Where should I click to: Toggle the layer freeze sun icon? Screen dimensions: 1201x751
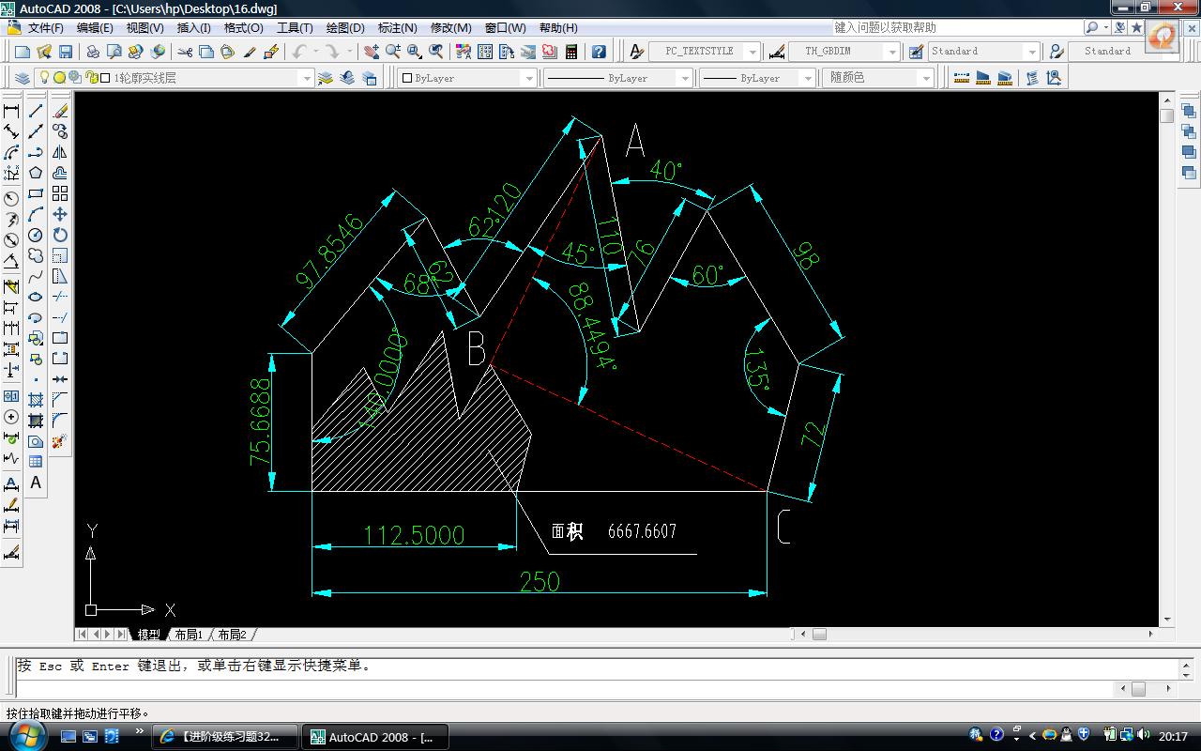pyautogui.click(x=59, y=78)
